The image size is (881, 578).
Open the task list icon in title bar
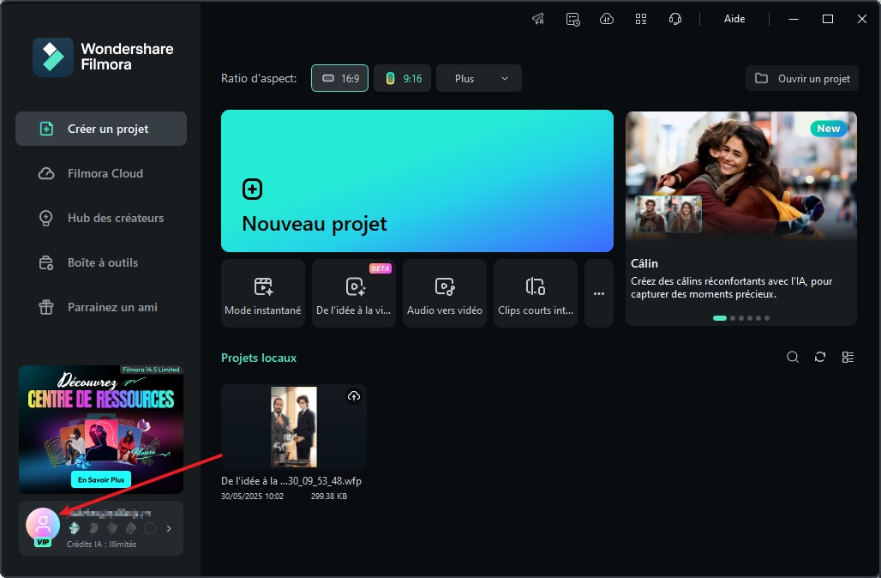tap(572, 19)
